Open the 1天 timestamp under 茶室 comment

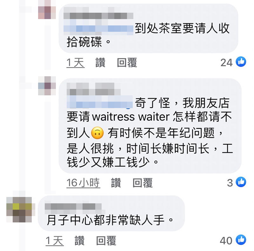[x=76, y=62]
